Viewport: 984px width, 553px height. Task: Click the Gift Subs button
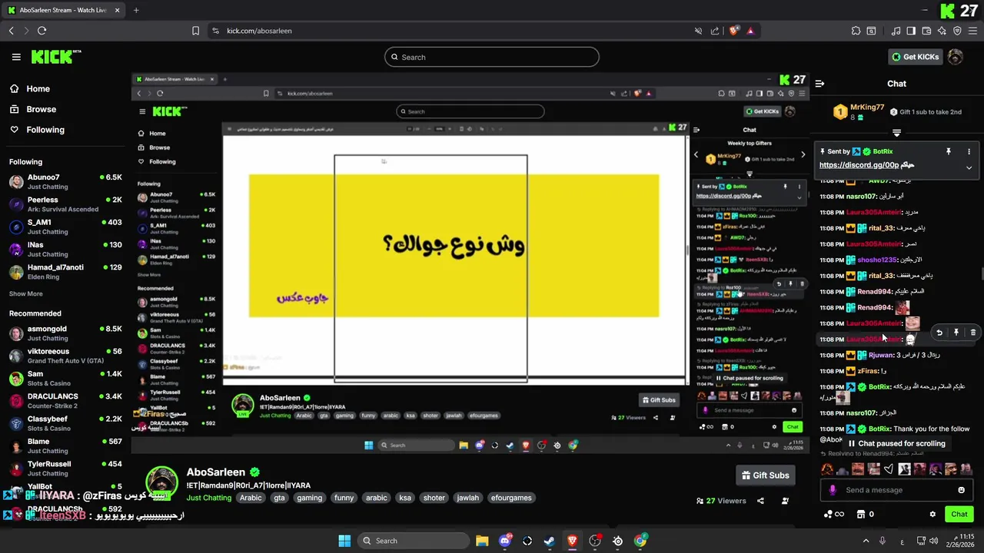point(766,475)
